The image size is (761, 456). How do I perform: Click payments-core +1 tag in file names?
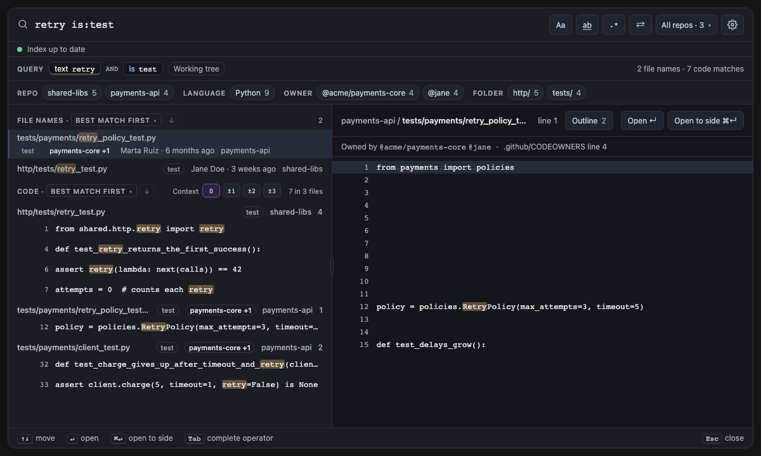click(x=79, y=151)
